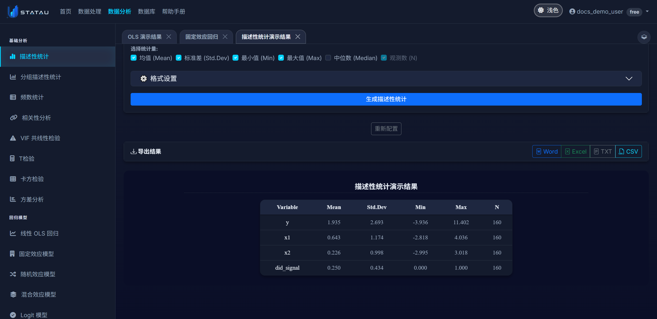Click the link icon beside 相关性分析
The width and height of the screenshot is (657, 319).
pyautogui.click(x=14, y=118)
